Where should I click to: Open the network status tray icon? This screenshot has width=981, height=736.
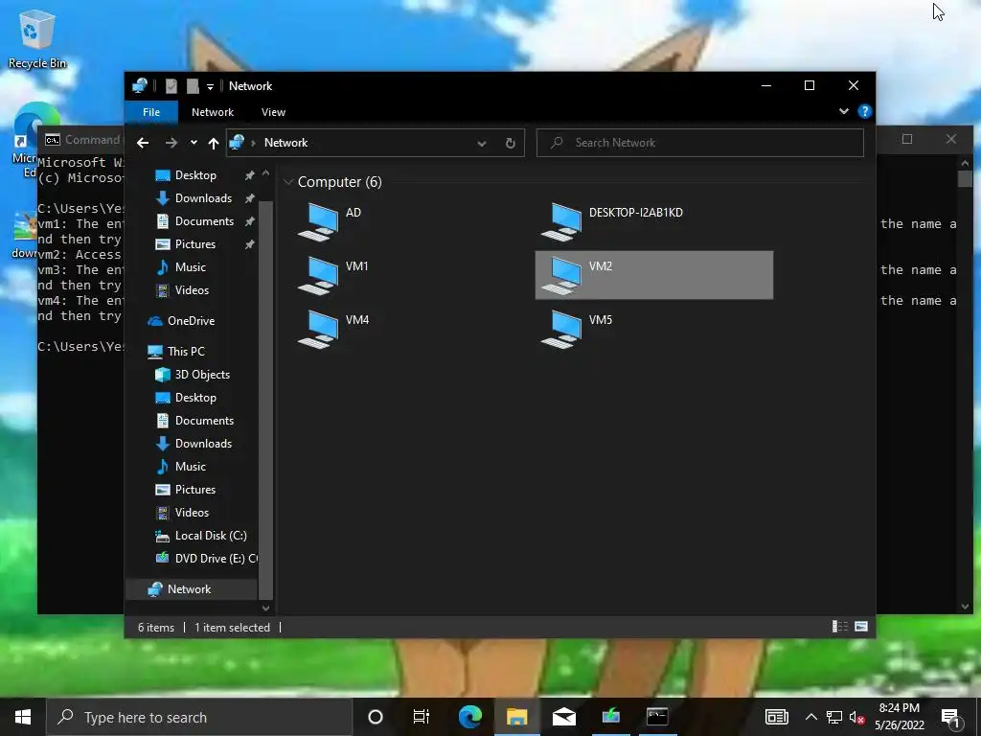pos(834,717)
